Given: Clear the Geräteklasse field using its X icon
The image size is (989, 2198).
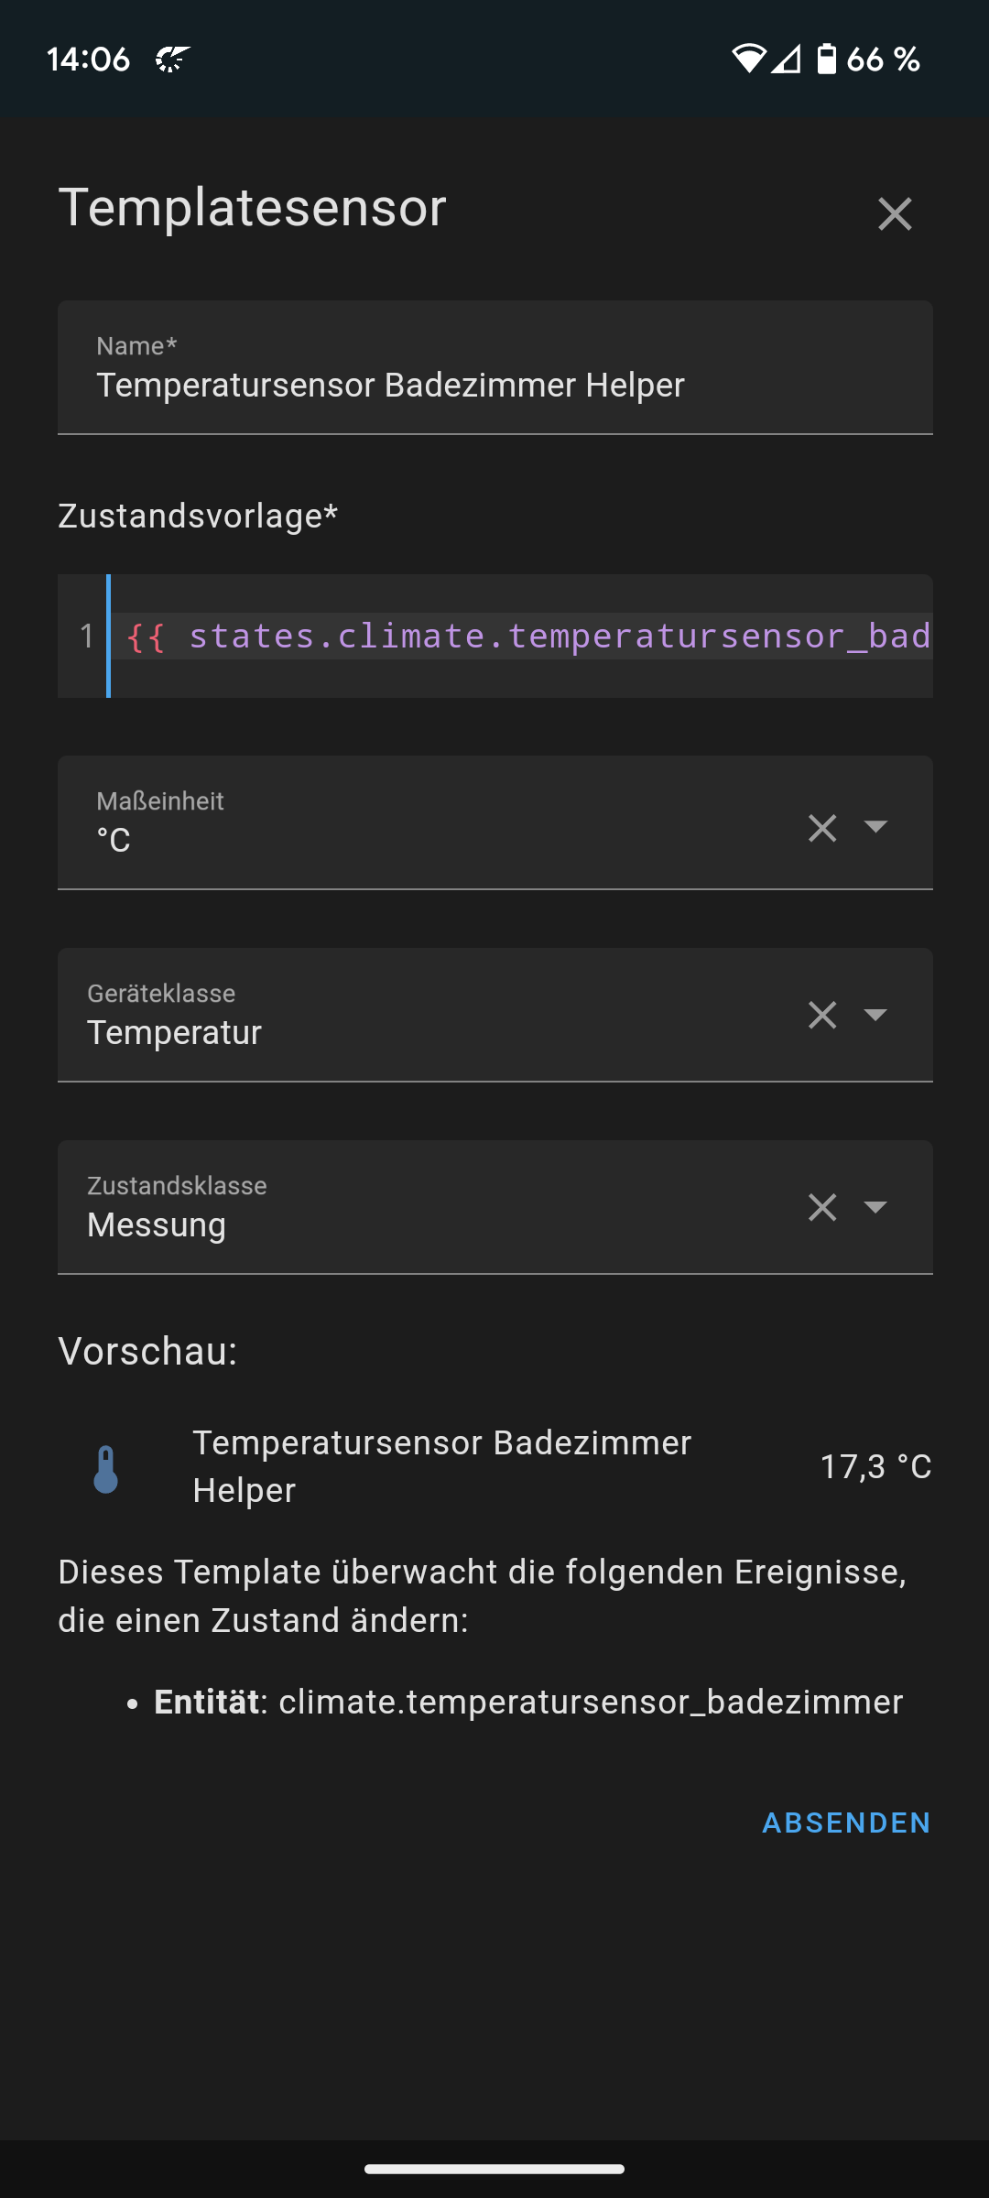Looking at the screenshot, I should (x=821, y=1014).
